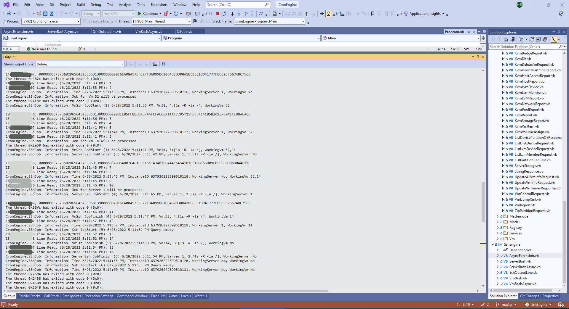This screenshot has height=309, width=569.
Task: Click the bookmark icon in toolbar
Action: [373, 14]
